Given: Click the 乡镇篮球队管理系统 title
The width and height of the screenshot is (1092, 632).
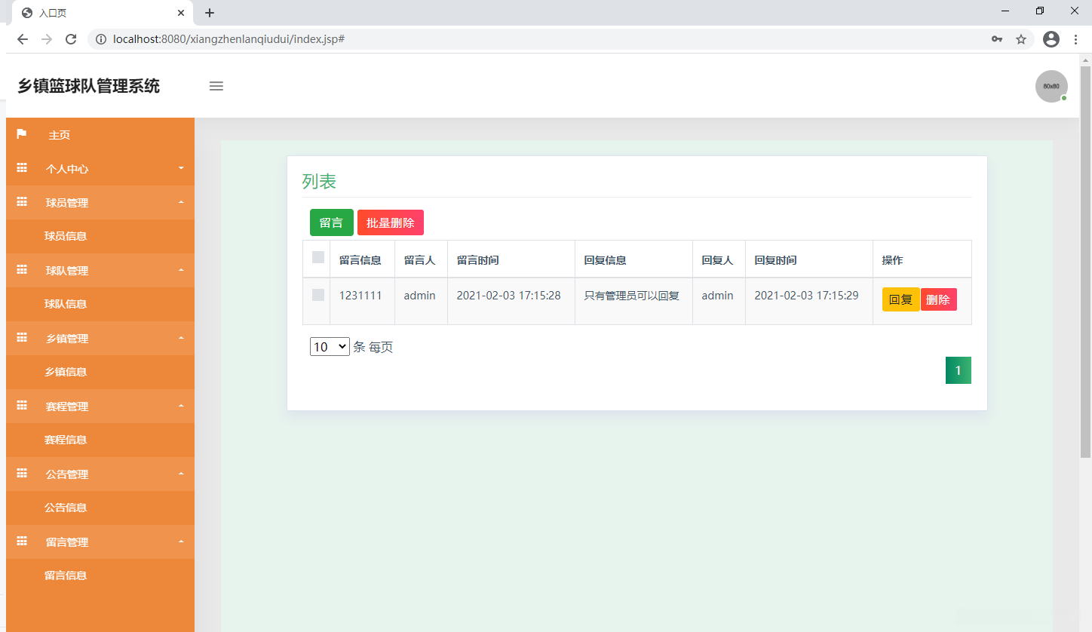Looking at the screenshot, I should tap(89, 86).
